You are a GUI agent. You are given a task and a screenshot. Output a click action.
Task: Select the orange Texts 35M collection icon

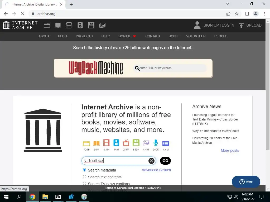(97, 143)
